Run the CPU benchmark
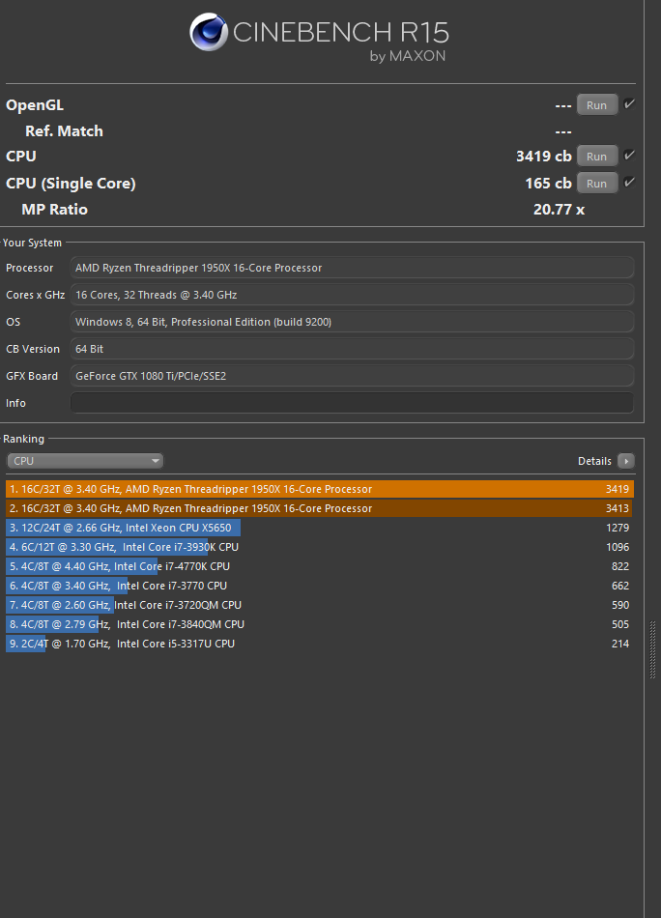This screenshot has height=918, width=661. coord(596,157)
